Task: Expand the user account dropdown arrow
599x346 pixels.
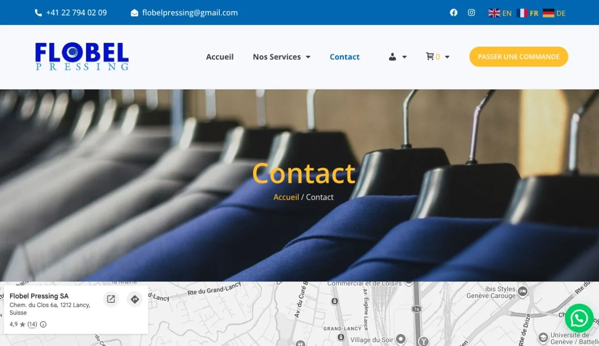Action: (404, 57)
